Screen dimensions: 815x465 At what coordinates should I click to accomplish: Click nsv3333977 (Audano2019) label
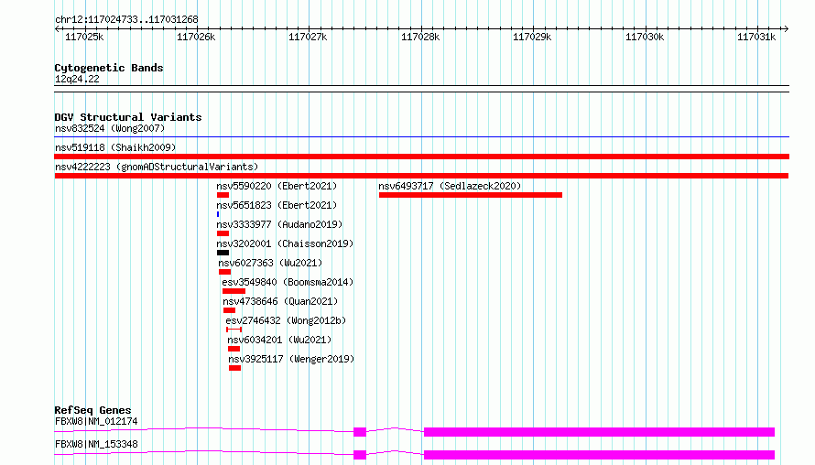(279, 224)
